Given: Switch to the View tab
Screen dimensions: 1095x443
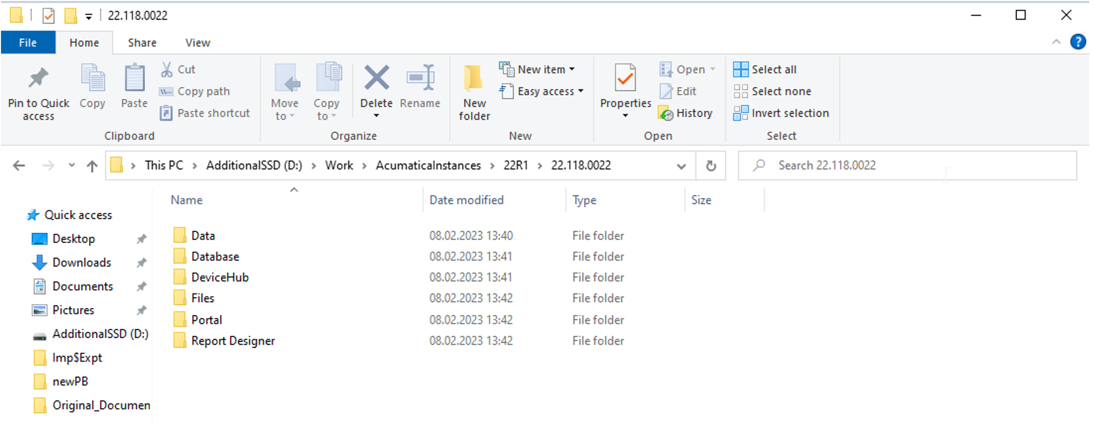Looking at the screenshot, I should point(197,43).
